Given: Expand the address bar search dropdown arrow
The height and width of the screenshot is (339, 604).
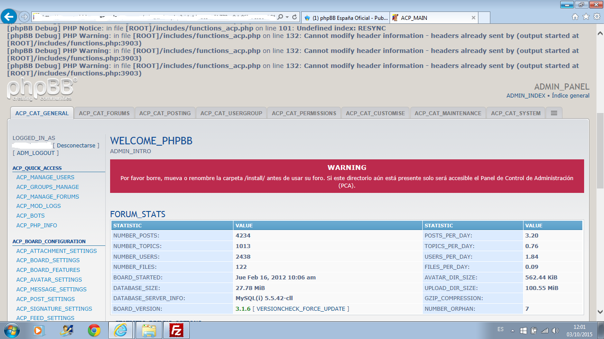Looking at the screenshot, I should click(x=287, y=17).
